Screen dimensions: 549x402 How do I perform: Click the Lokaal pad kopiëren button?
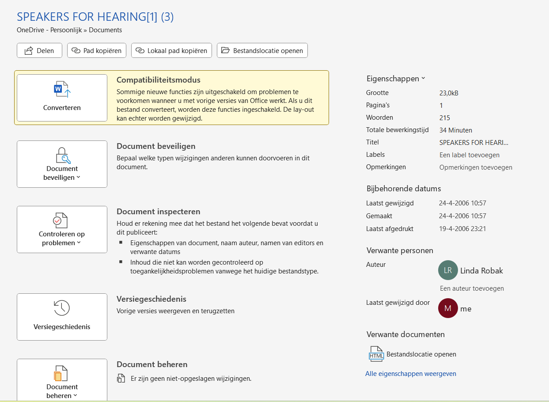coord(171,50)
